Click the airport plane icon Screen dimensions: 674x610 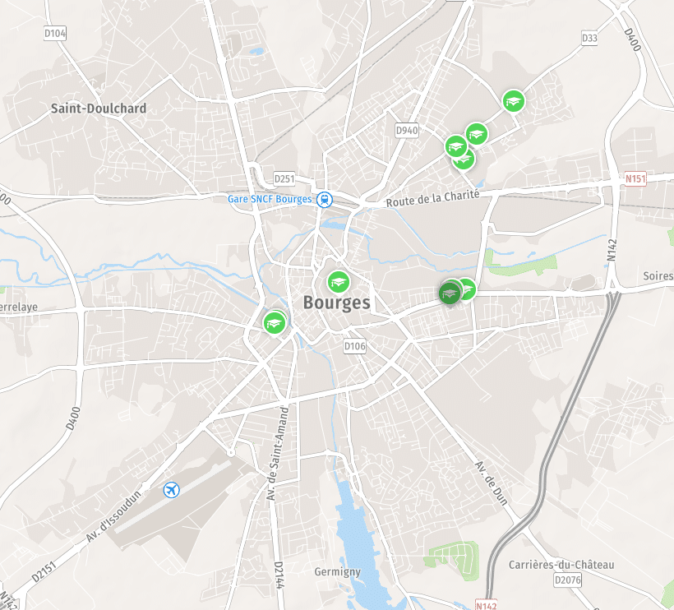coord(172,489)
